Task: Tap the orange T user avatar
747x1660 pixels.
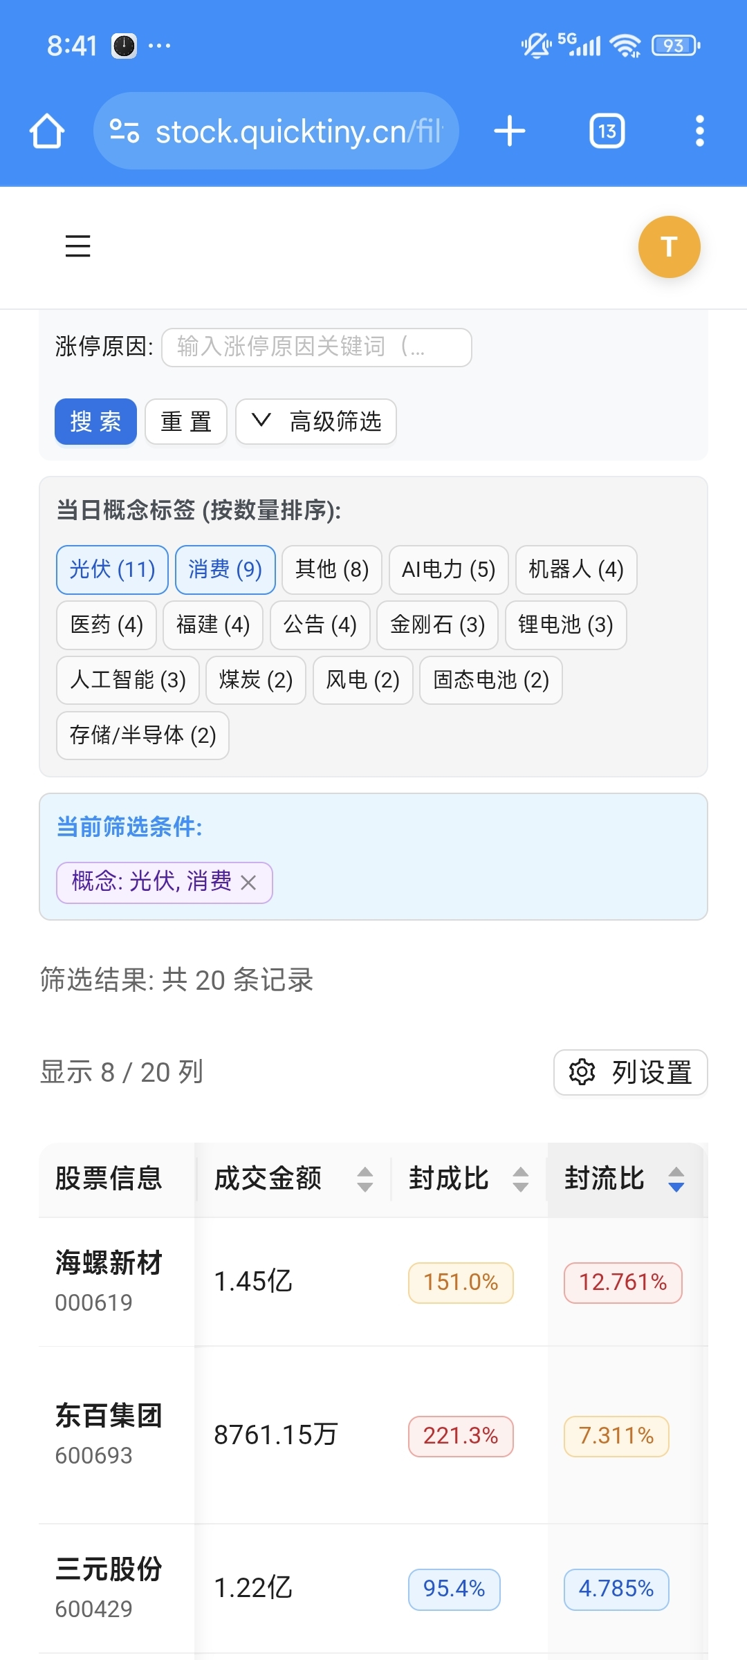Action: coord(669,247)
